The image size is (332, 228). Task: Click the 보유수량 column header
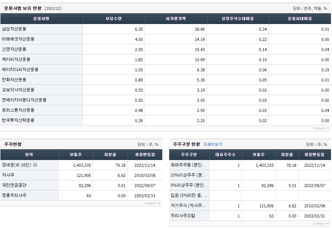tap(114, 19)
